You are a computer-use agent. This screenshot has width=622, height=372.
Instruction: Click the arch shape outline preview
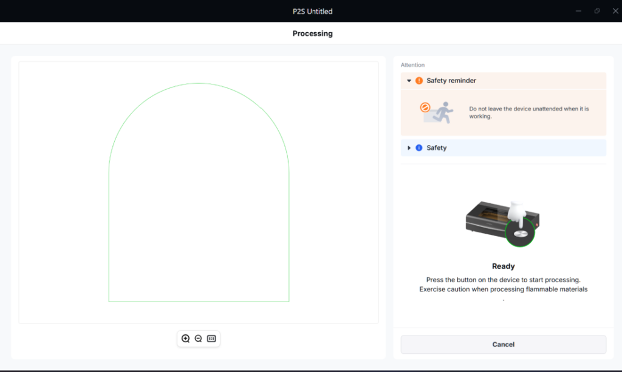click(199, 192)
